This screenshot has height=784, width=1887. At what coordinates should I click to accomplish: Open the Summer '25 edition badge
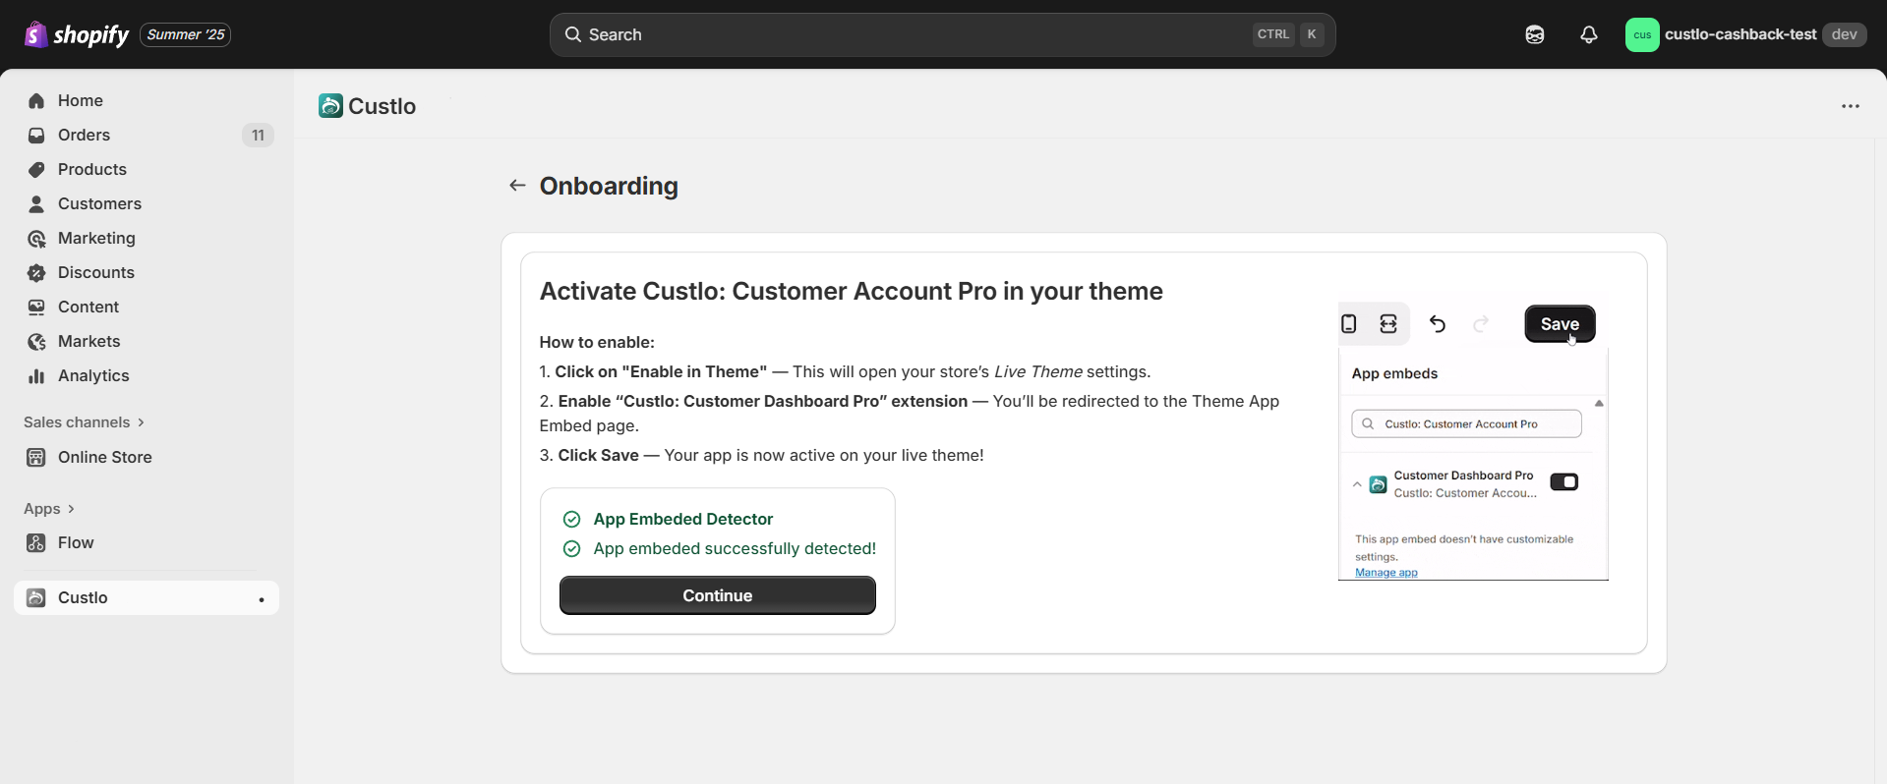(x=186, y=34)
